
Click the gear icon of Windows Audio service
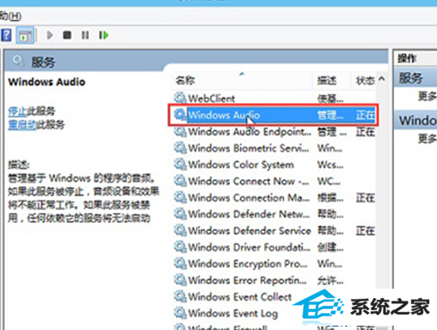click(x=180, y=115)
